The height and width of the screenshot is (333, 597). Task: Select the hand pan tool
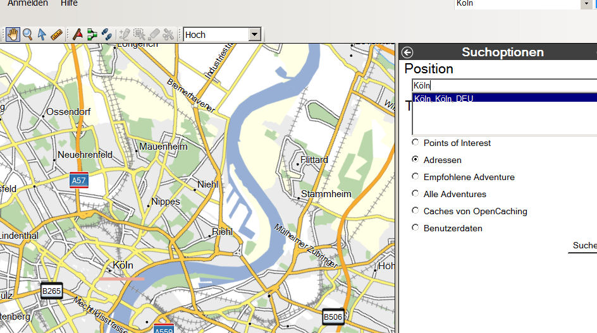click(x=13, y=34)
